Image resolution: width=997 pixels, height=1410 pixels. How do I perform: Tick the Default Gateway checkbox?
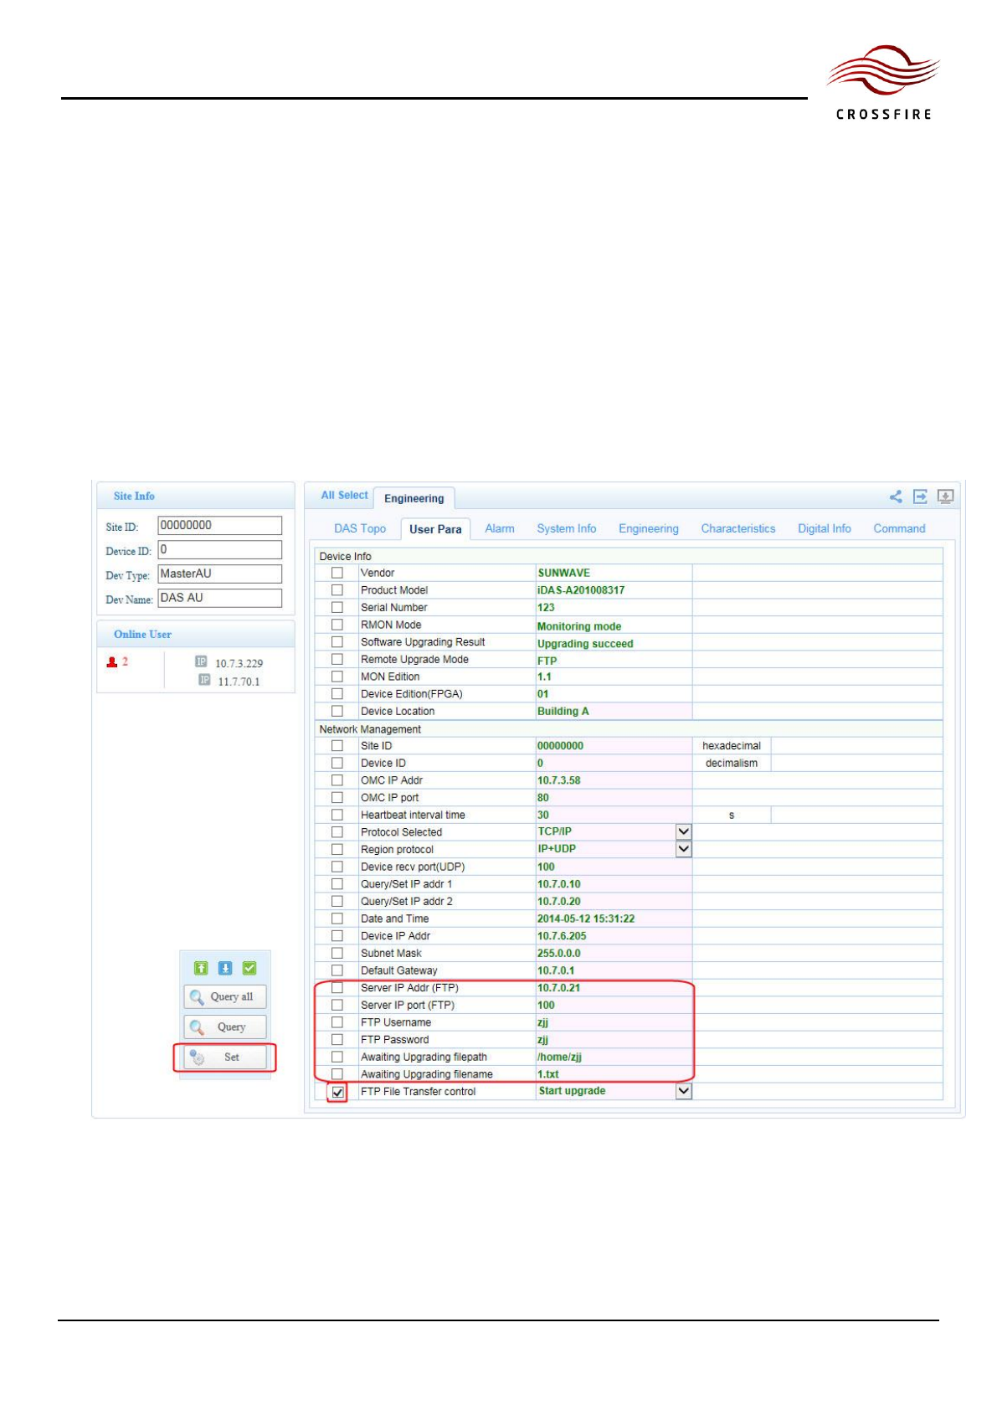(337, 970)
